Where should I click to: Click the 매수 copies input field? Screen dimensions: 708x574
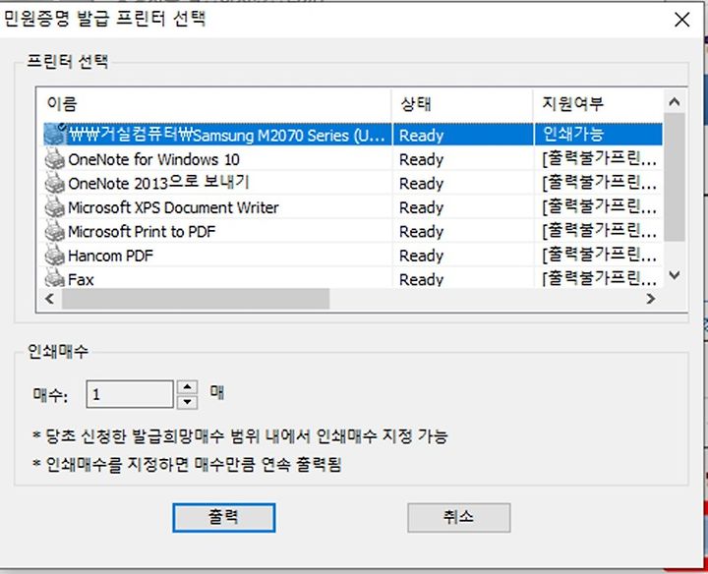pos(130,394)
